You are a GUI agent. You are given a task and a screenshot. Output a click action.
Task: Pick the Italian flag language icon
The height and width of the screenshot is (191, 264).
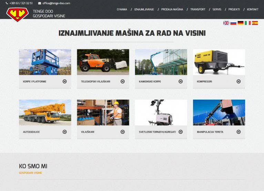(x=247, y=23)
